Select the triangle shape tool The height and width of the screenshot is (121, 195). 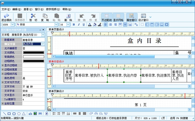[x=24, y=114]
